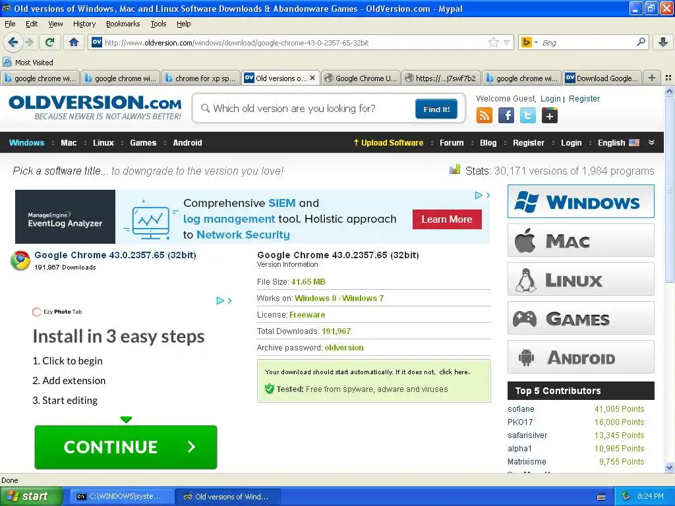Viewport: 675px width, 506px height.
Task: Open the File menu
Action: pyautogui.click(x=10, y=24)
